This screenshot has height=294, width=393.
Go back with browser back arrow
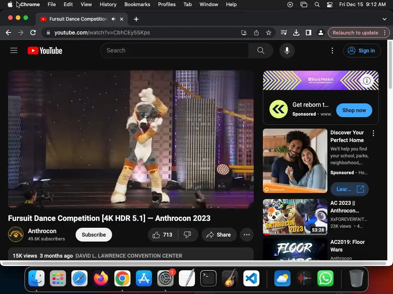pyautogui.click(x=8, y=33)
